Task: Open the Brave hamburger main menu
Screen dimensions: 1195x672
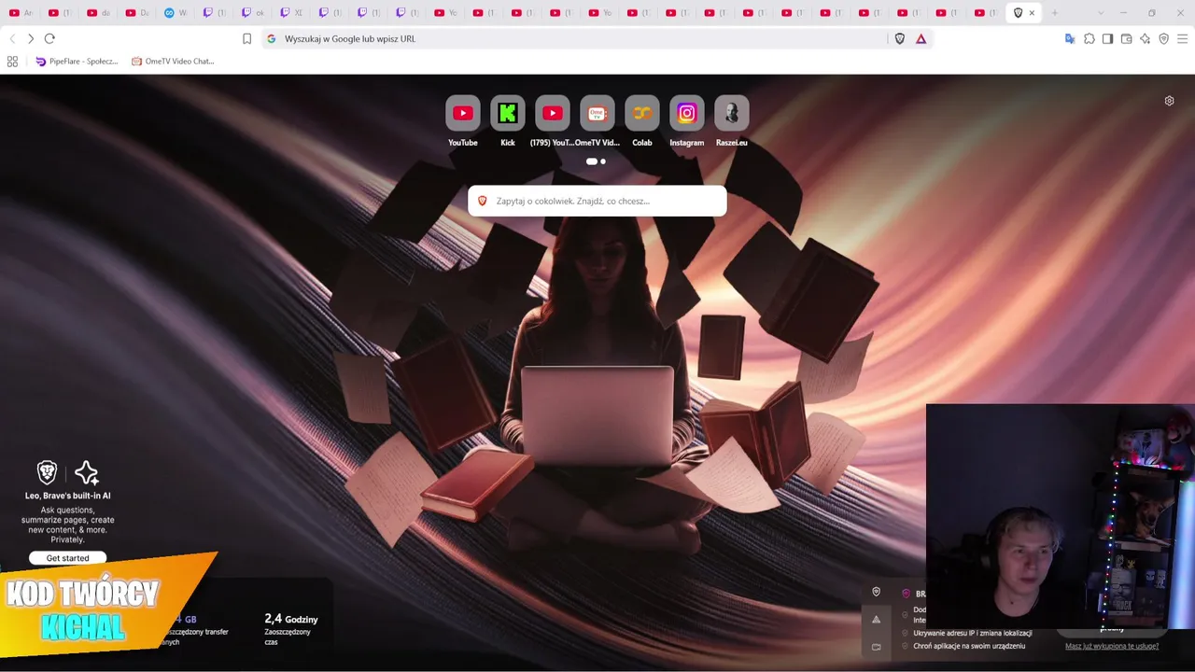Action: 1182,38
